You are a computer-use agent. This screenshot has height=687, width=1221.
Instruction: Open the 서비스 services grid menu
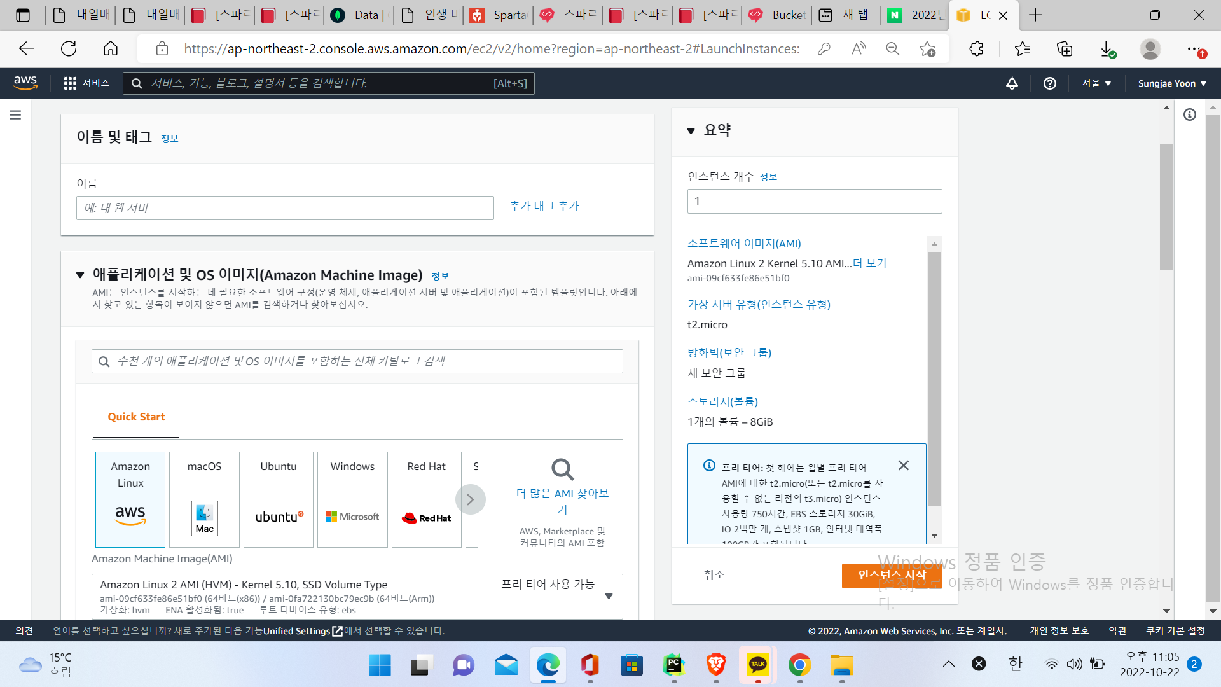(x=86, y=83)
